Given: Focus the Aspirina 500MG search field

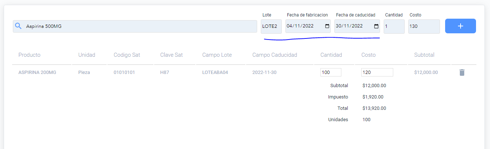Looking at the screenshot, I should pos(135,26).
